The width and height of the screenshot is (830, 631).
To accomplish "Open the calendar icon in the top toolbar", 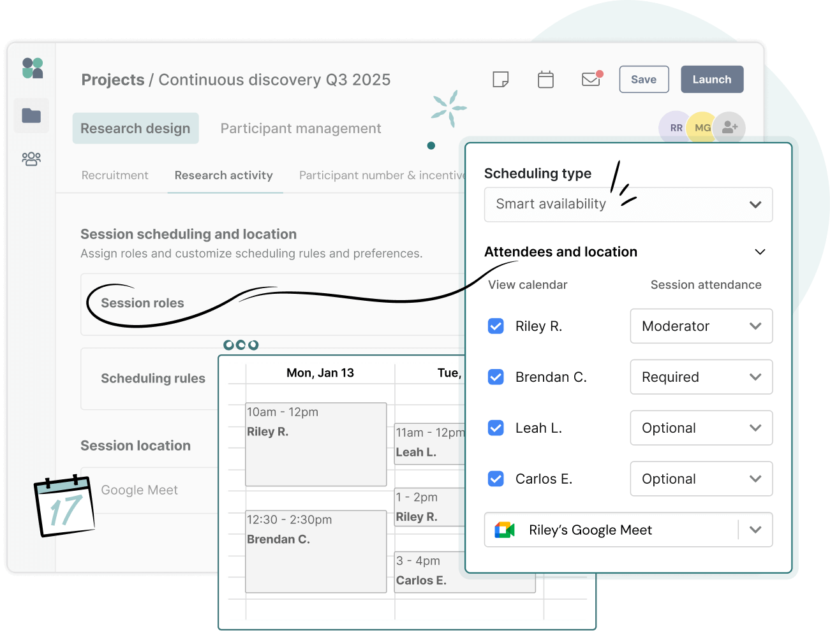I will pos(545,79).
